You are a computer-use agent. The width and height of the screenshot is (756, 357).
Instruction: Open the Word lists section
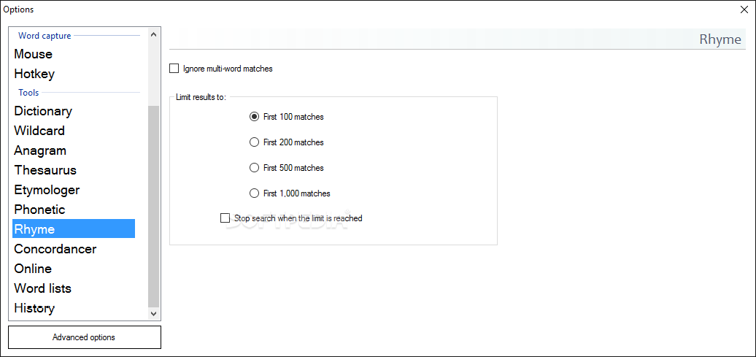tap(43, 288)
